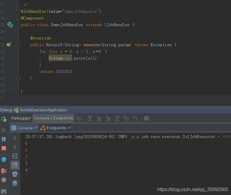Click the SUCCESS constant in return statement

pyautogui.click(x=64, y=71)
